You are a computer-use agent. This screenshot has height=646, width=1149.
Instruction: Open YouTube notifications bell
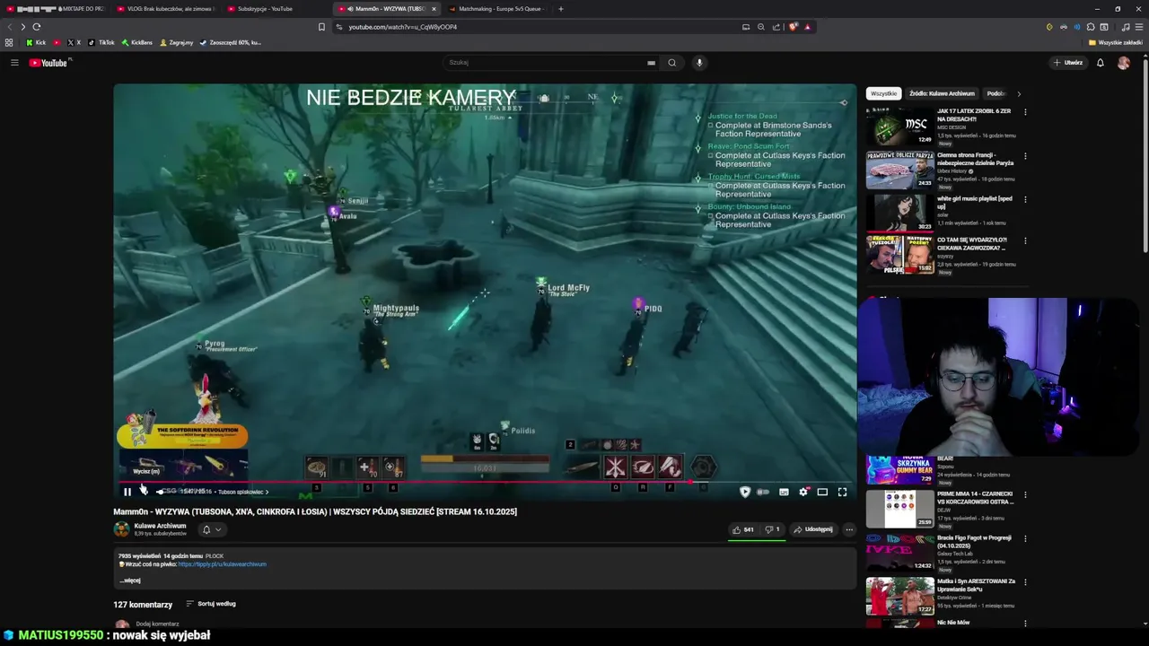click(1101, 63)
